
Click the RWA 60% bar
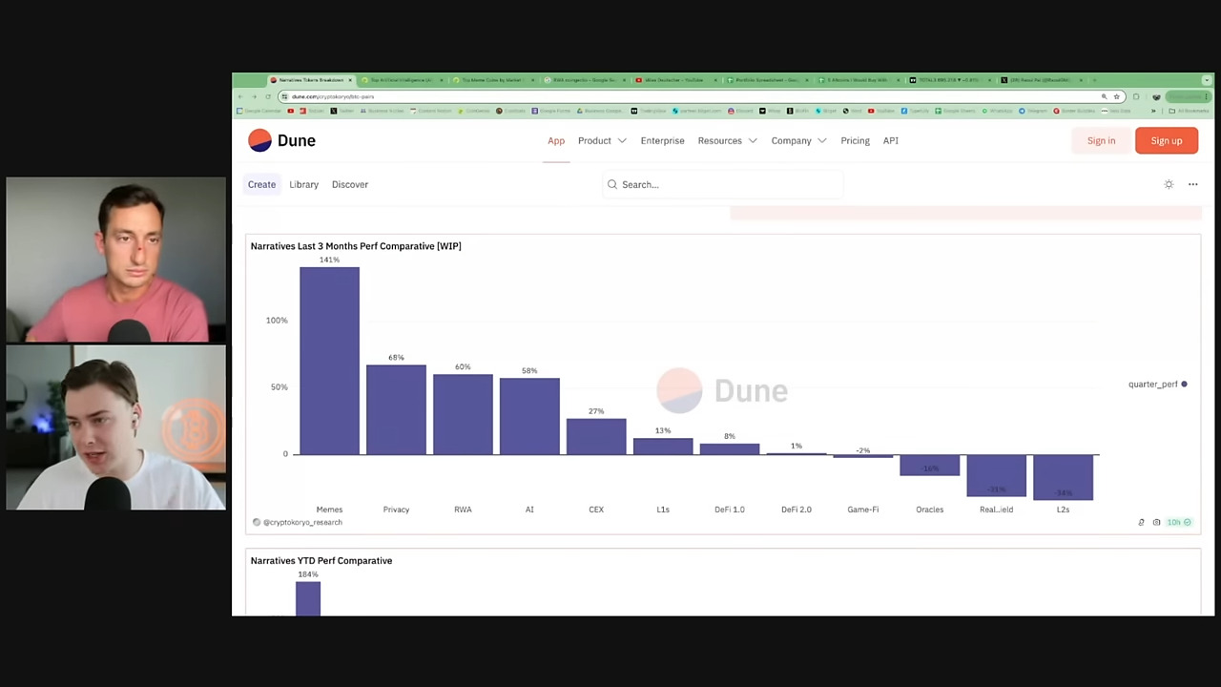[x=463, y=414]
